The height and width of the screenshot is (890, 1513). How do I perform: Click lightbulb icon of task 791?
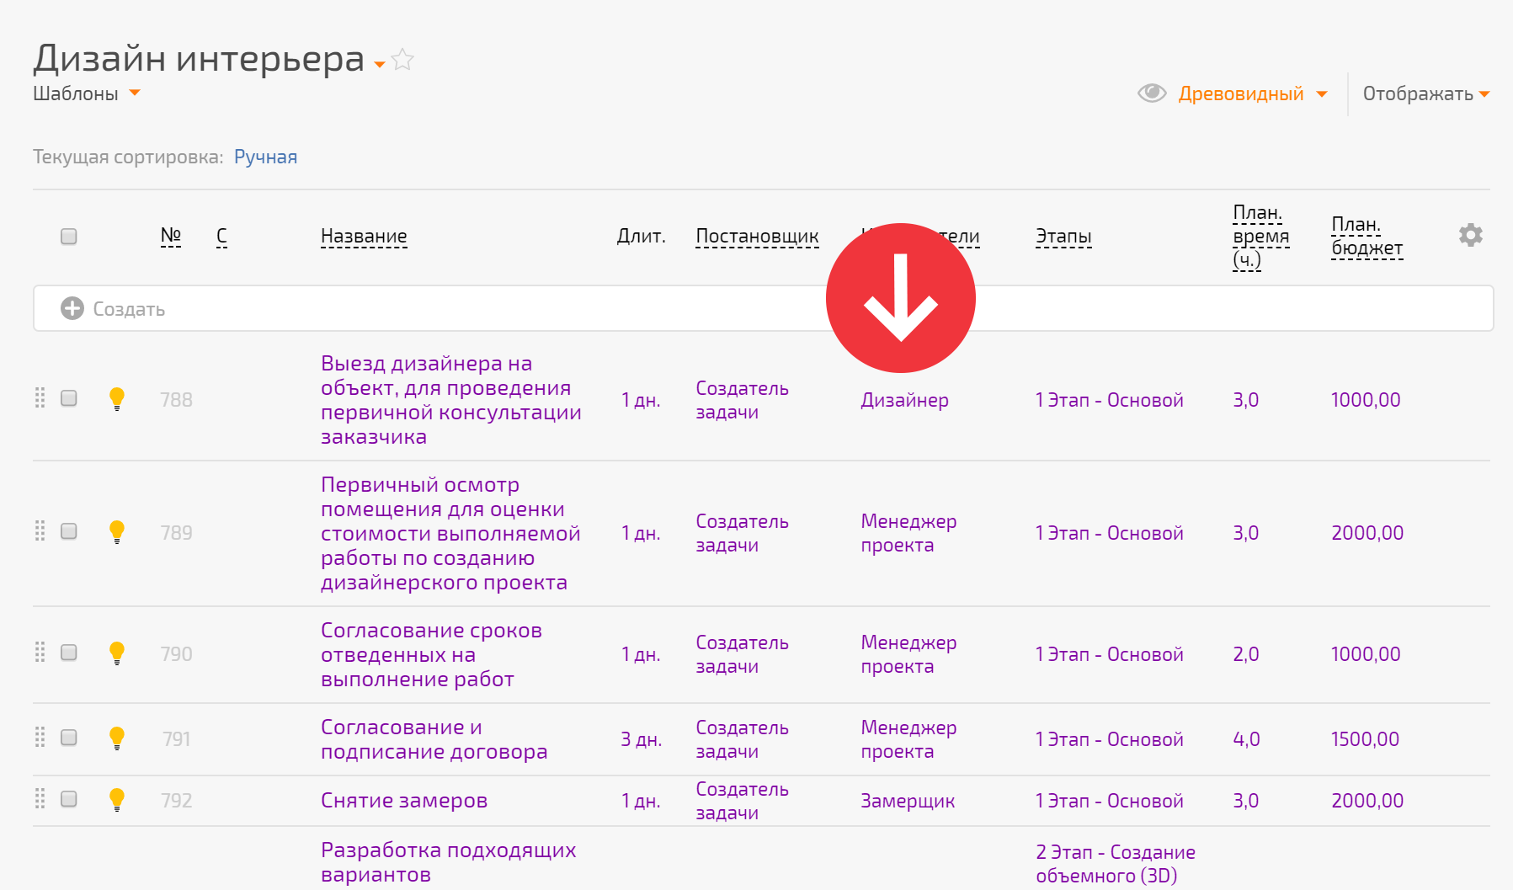(x=117, y=738)
